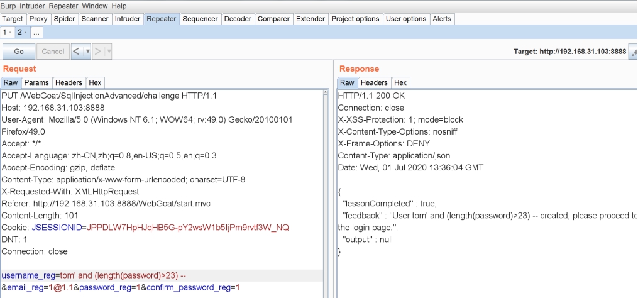
Task: Click the "output" : null line
Action: (368, 240)
